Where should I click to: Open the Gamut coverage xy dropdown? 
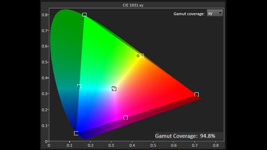(215, 13)
